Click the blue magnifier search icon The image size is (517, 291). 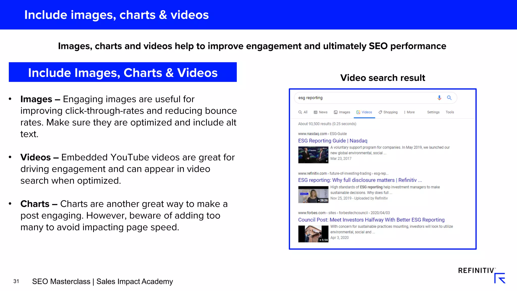tap(449, 98)
